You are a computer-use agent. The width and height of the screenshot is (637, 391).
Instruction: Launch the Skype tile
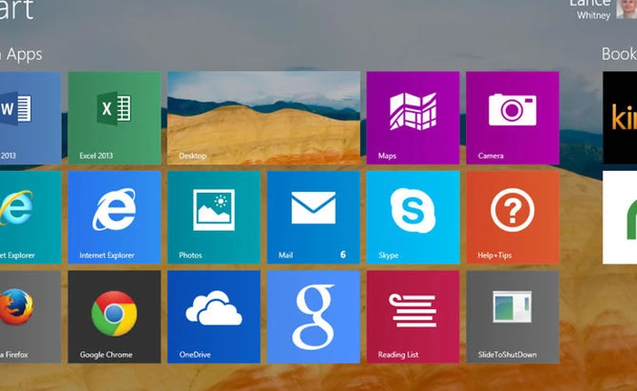click(413, 217)
